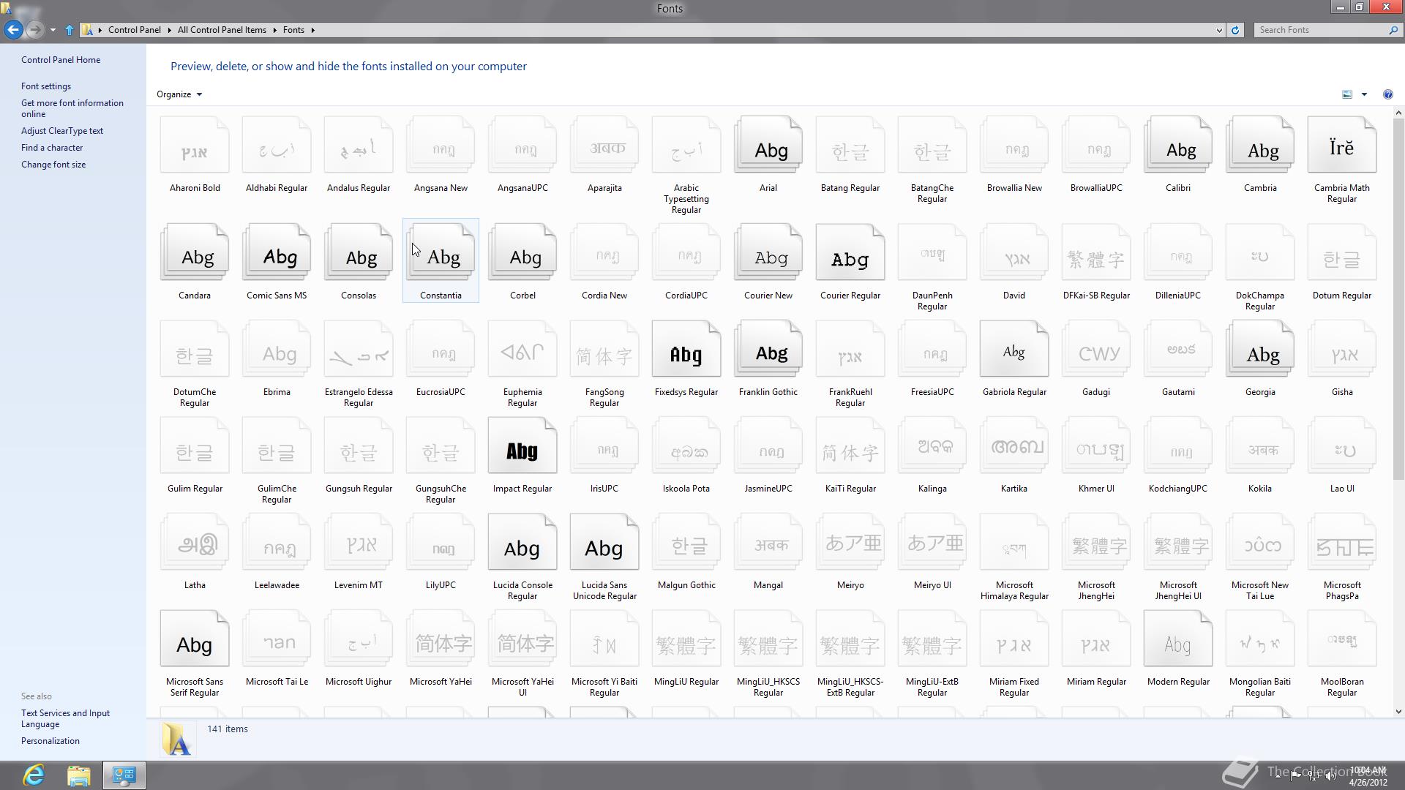Refresh the Fonts folder view
Image resolution: width=1405 pixels, height=790 pixels.
coord(1235,30)
